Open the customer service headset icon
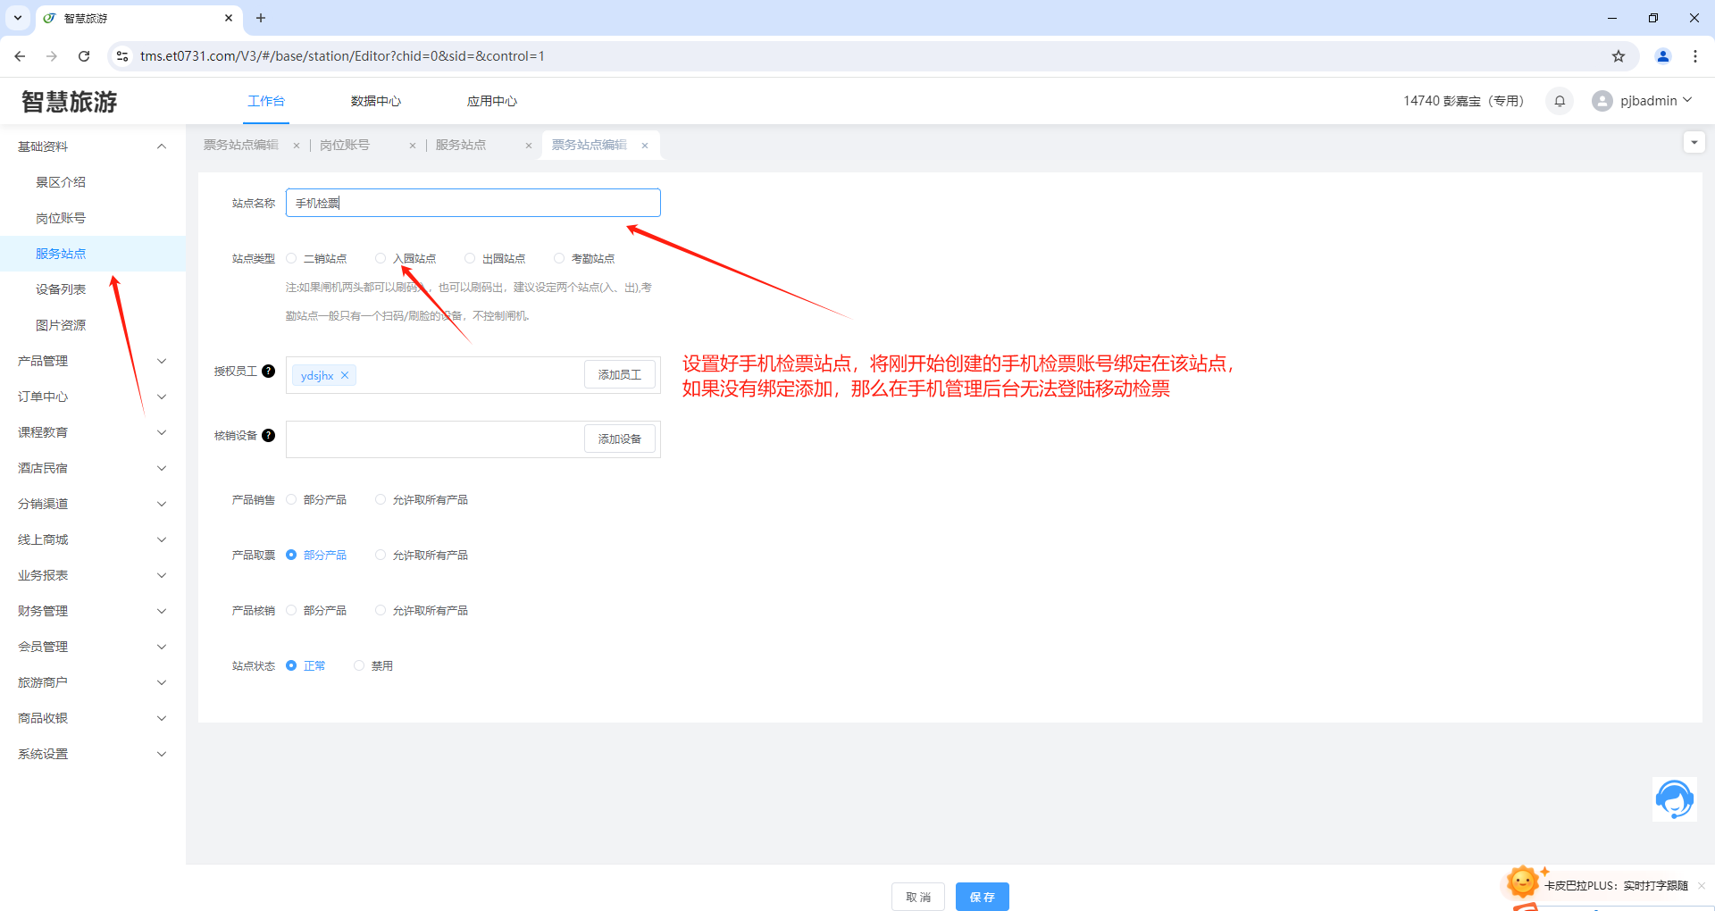The height and width of the screenshot is (911, 1715). click(1674, 798)
